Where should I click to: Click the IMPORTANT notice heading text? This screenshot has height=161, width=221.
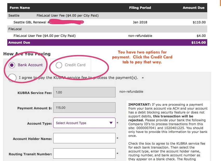[139, 105]
